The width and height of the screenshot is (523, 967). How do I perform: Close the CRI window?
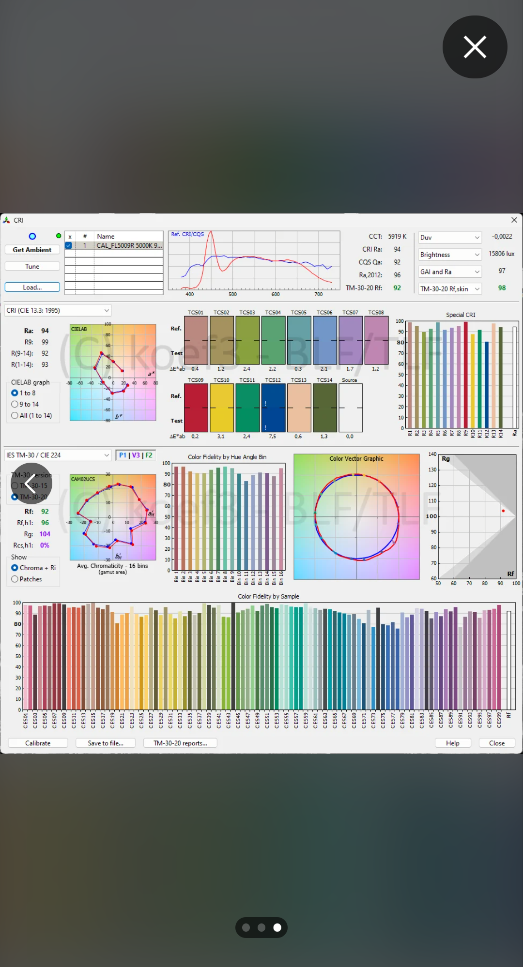pos(514,220)
